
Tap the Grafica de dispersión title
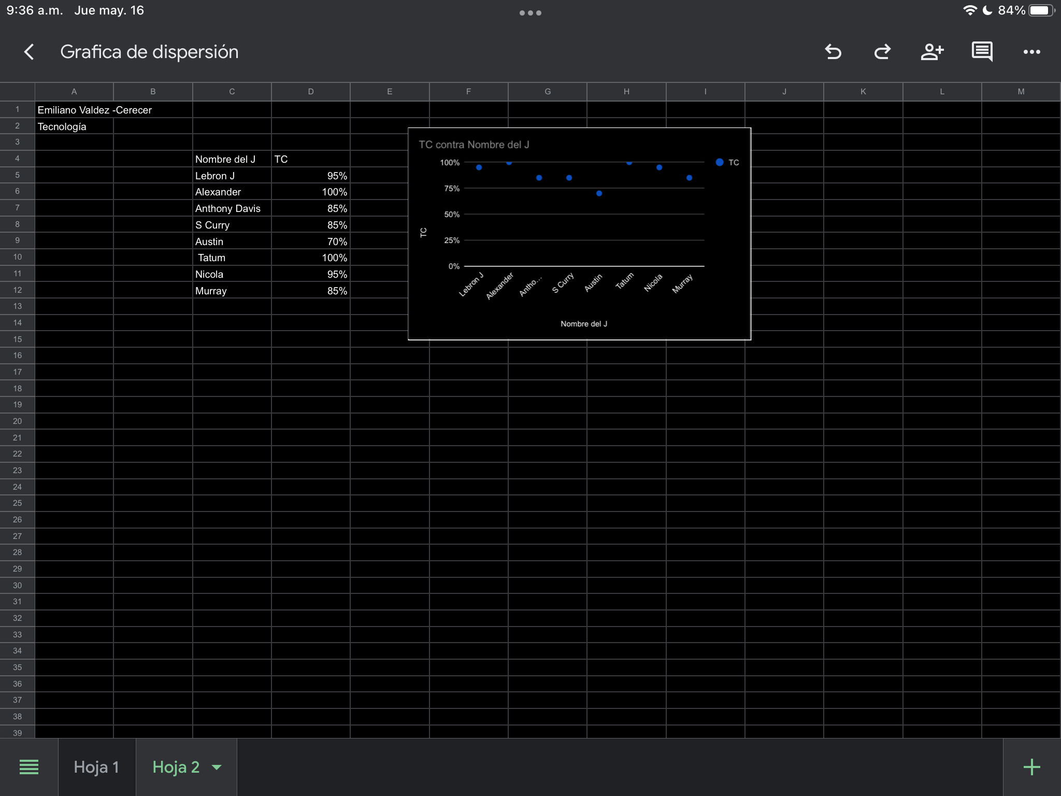(x=149, y=52)
